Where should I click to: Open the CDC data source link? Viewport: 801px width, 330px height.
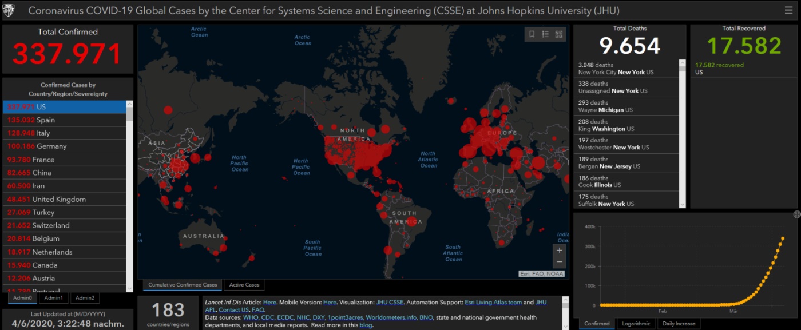click(x=268, y=317)
